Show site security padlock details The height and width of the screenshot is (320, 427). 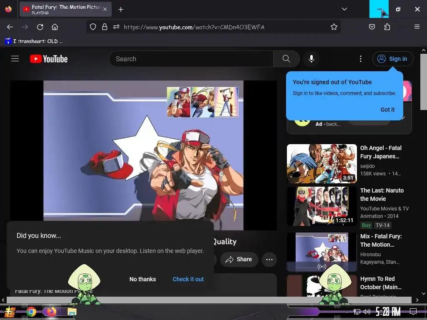click(105, 27)
